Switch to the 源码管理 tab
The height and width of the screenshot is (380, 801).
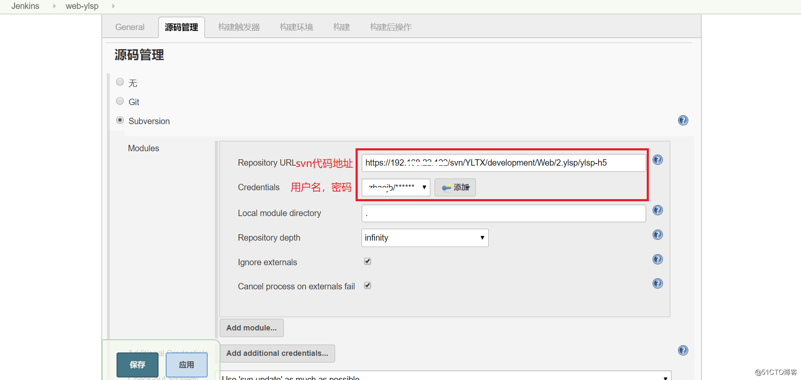[x=181, y=27]
